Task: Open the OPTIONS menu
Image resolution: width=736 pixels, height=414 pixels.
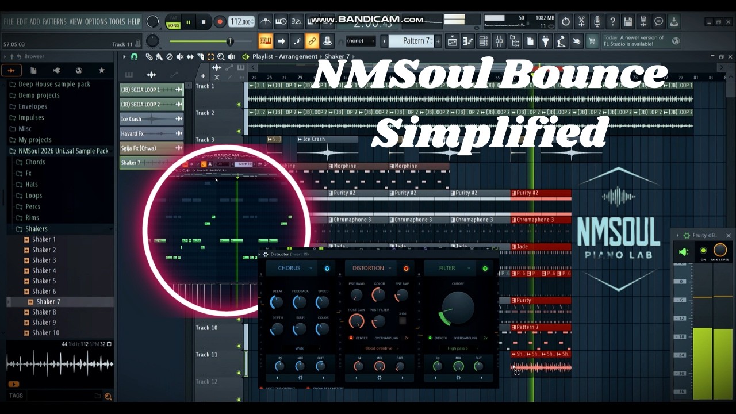Action: click(x=96, y=22)
